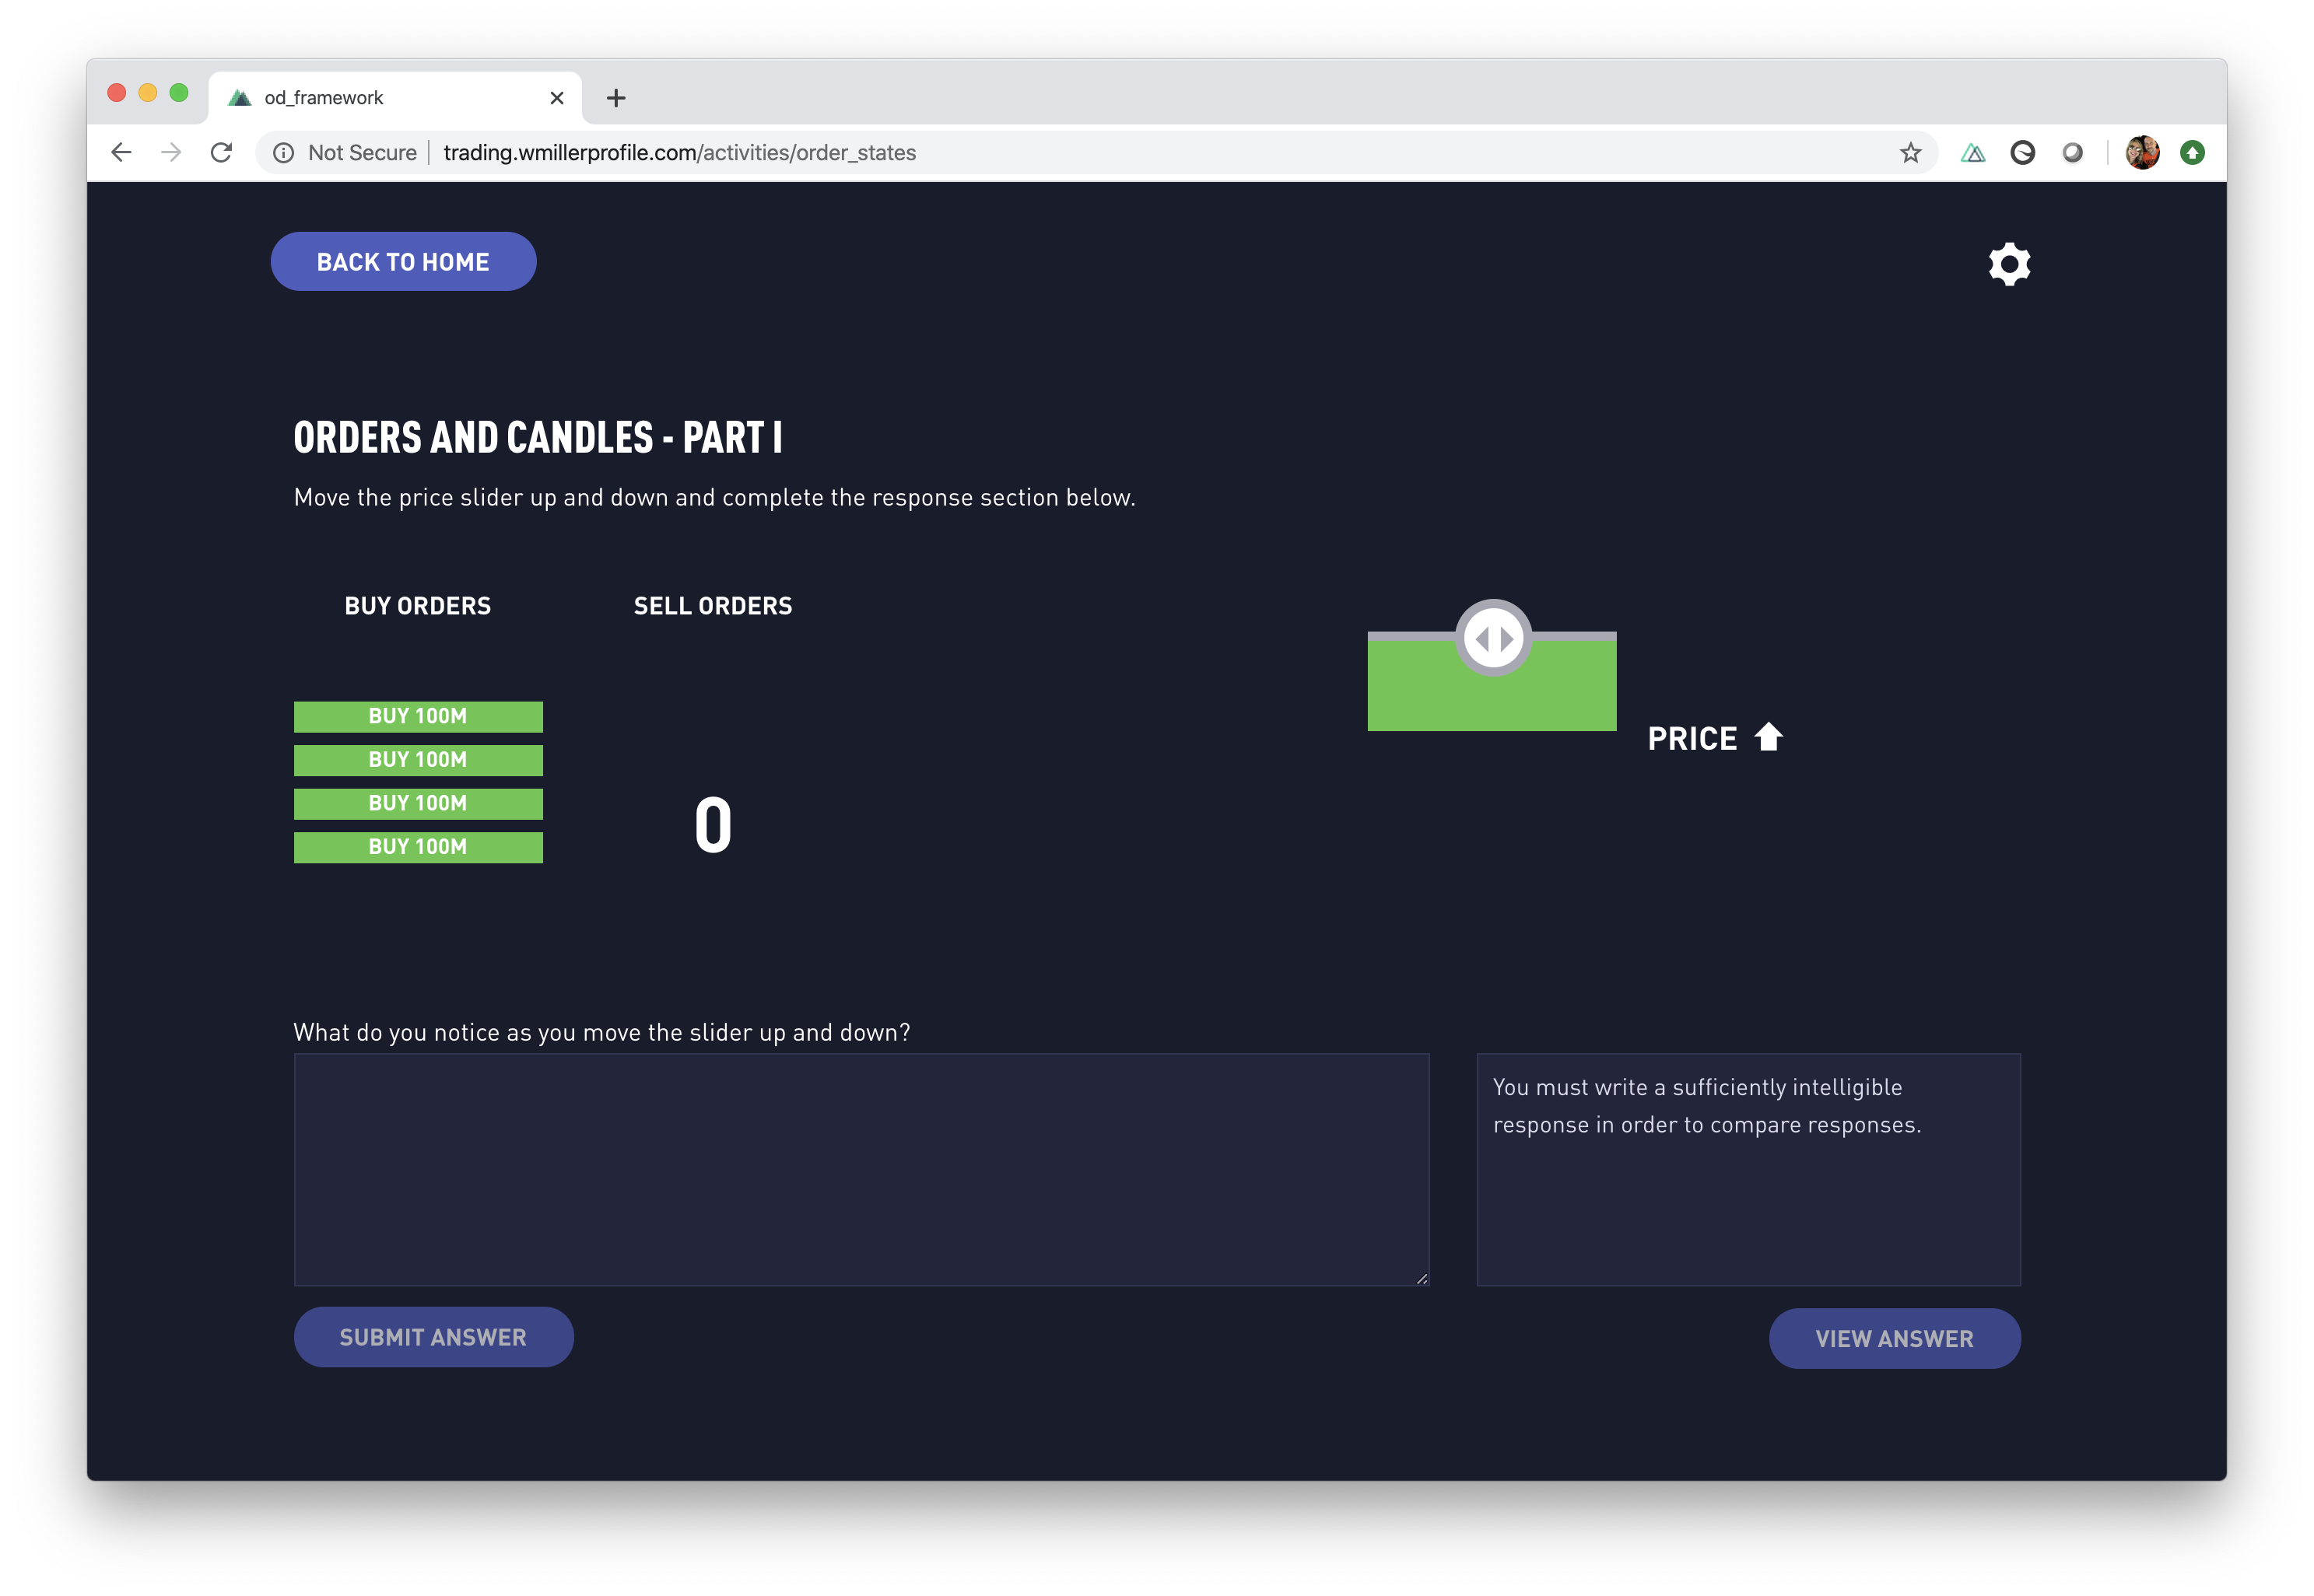Click Back to Home button
Viewport: 2314px width, 1596px height.
click(403, 261)
